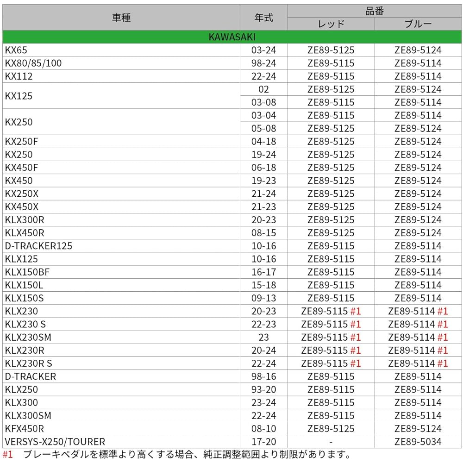
Task: Click red part ZE89-5115 for KX112
Action: point(331,76)
